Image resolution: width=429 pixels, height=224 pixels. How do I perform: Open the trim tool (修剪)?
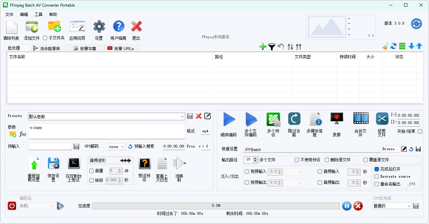coord(382,124)
